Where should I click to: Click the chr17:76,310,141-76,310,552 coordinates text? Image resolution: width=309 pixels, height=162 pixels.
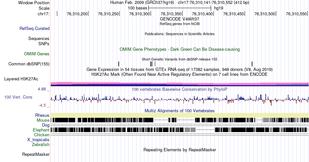click(213, 3)
